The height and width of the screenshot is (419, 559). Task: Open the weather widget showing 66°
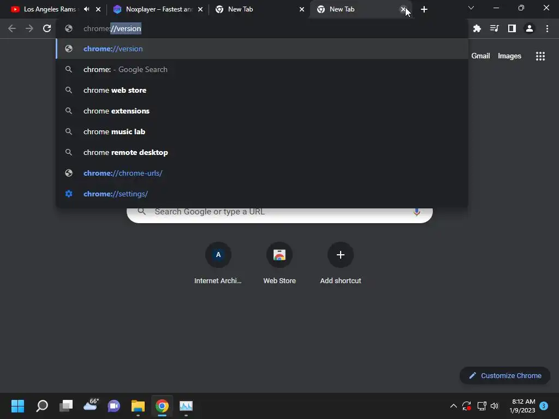pos(90,405)
